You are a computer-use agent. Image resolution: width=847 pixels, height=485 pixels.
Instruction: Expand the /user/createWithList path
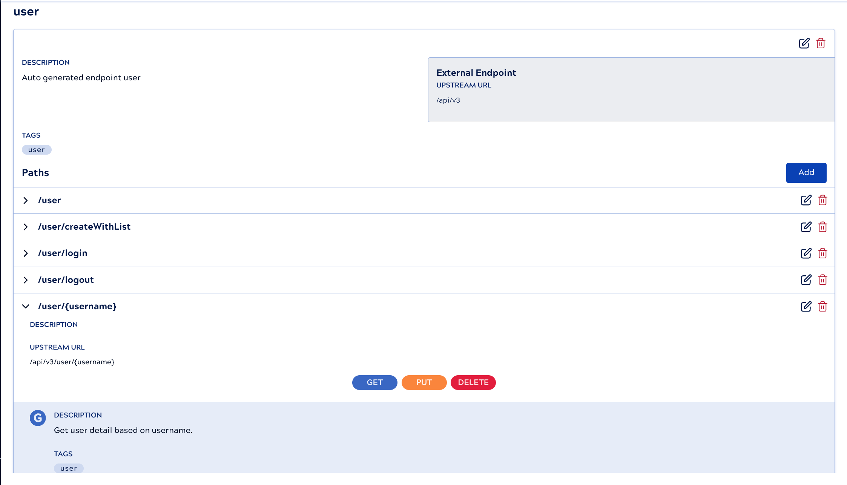pyautogui.click(x=26, y=227)
